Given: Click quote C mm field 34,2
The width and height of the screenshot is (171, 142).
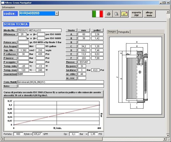Looking at the screenshot, I should tap(84, 46).
